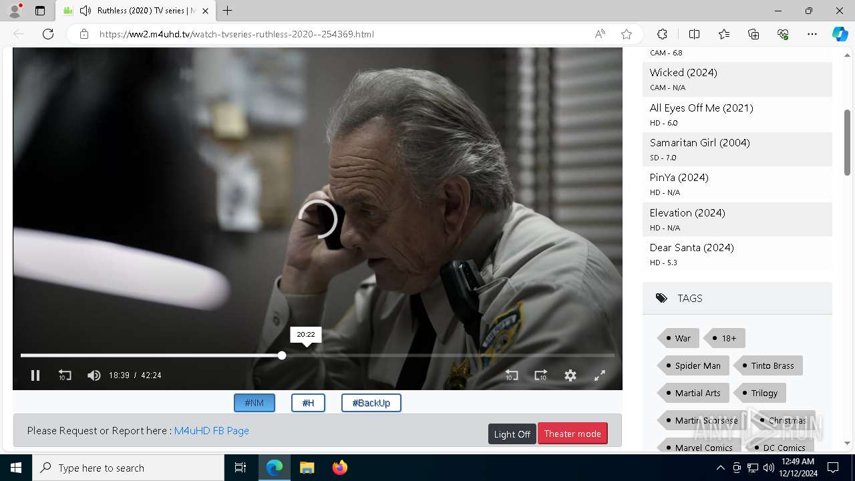Select the Trilogy tag

pyautogui.click(x=759, y=393)
